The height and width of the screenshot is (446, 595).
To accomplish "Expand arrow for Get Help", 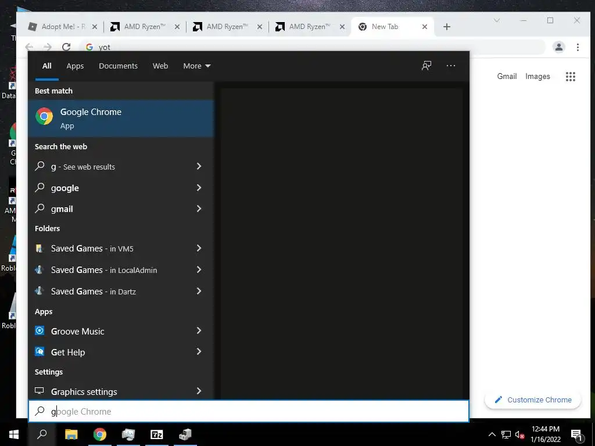I will (199, 351).
